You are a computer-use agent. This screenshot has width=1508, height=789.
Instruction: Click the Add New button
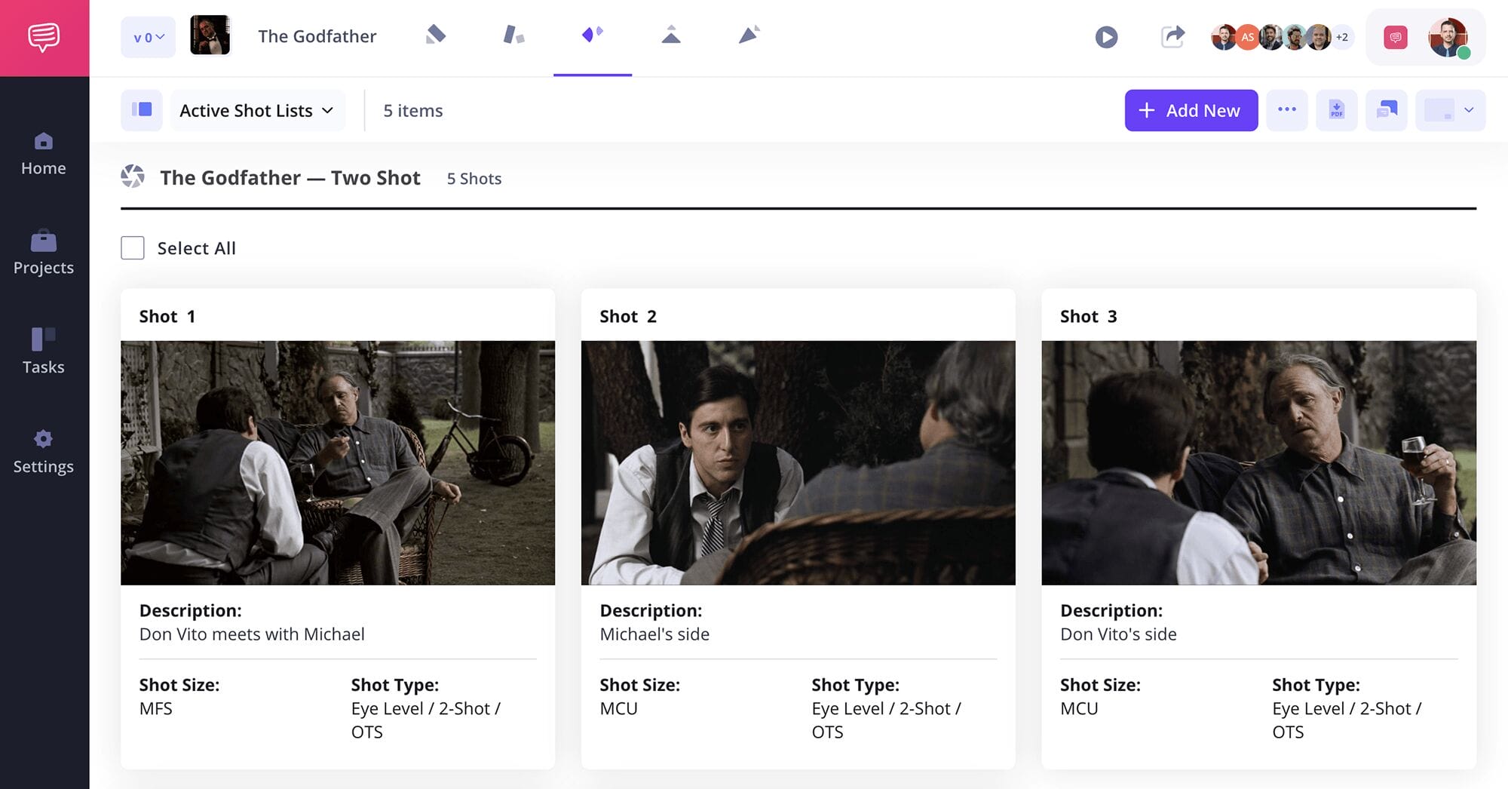coord(1191,110)
